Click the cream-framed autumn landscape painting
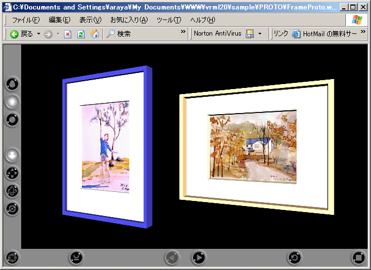 tap(257, 147)
